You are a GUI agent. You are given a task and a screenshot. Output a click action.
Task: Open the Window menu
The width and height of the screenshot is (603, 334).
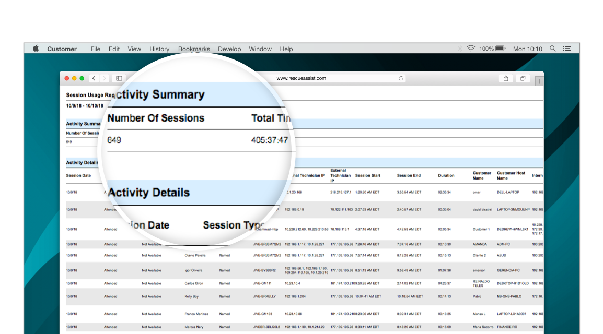tap(260, 49)
